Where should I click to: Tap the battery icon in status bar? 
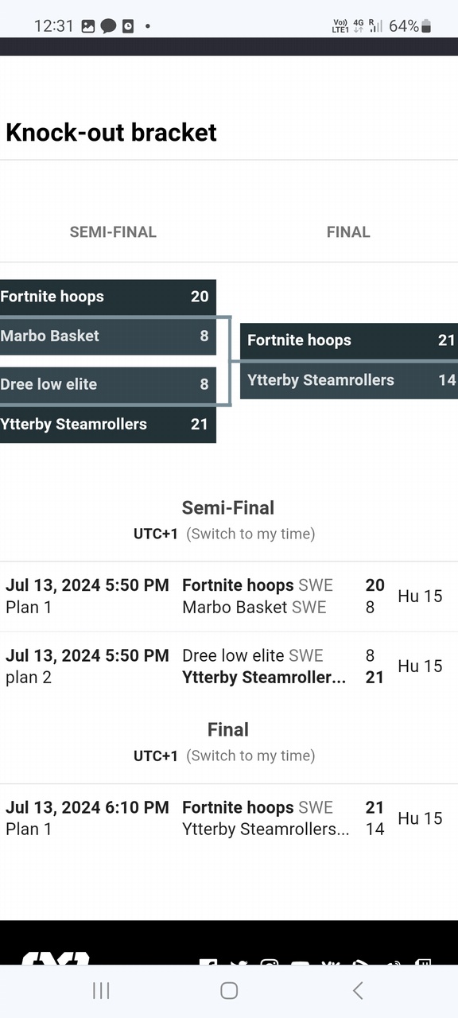pos(426,26)
